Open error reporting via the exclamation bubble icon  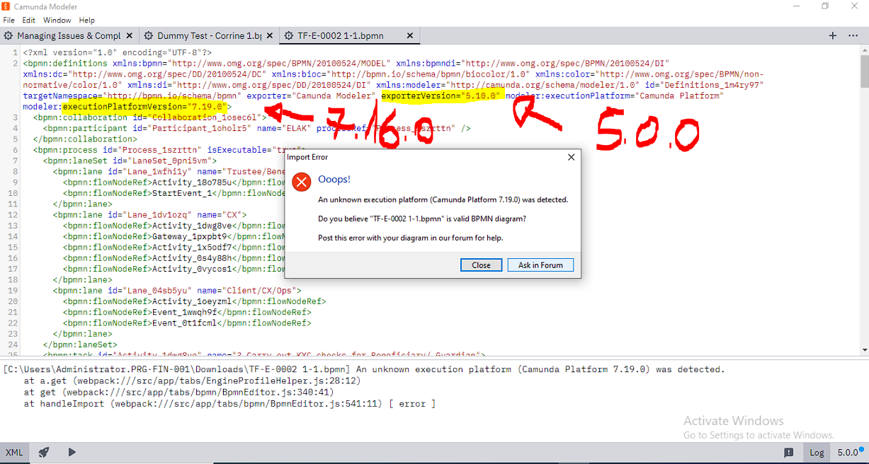[788, 452]
